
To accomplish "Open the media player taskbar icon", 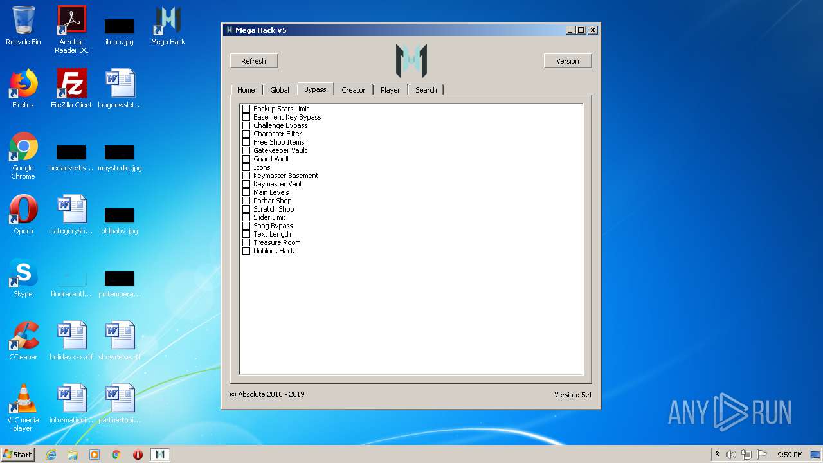I will [95, 455].
